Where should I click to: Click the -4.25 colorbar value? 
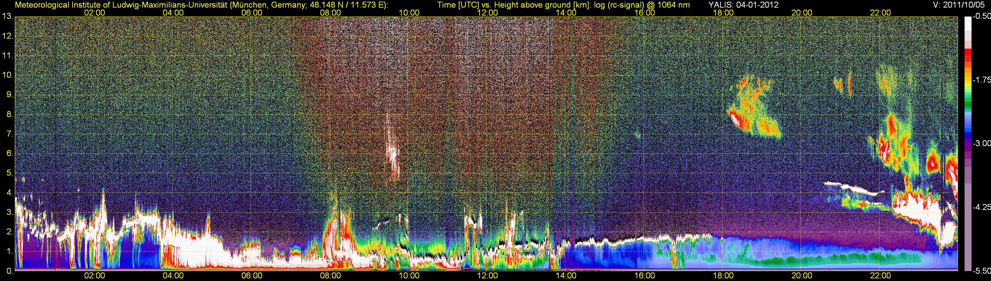coord(981,207)
